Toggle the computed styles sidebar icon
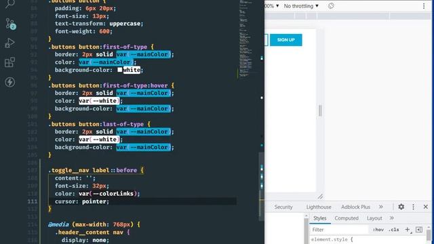434x244 pixels. pyautogui.click(x=419, y=229)
